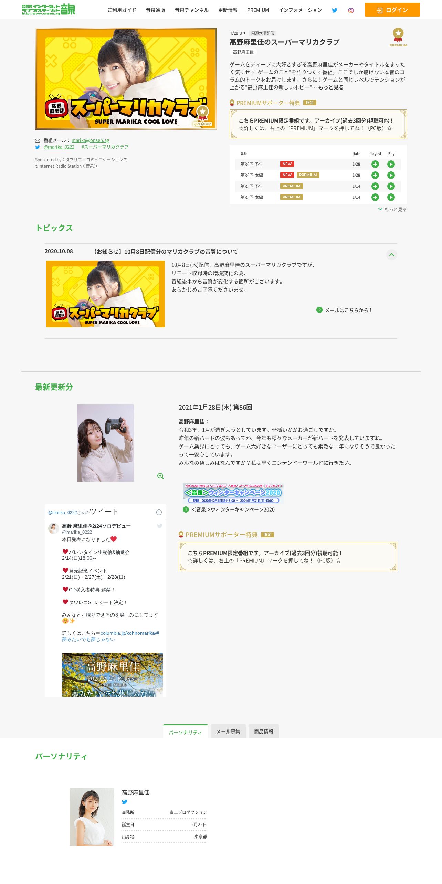Add 第85回 予告 to playlist

click(375, 186)
